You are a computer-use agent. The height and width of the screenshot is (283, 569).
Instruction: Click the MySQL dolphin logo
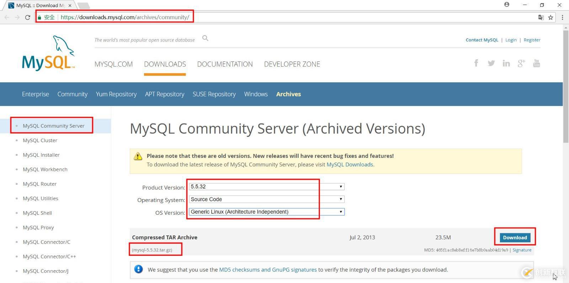(48, 53)
